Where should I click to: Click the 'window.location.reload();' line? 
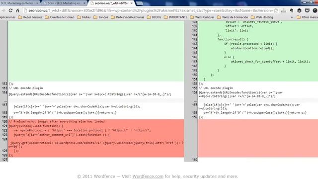click(x=252, y=48)
